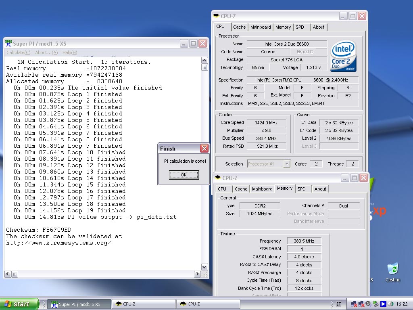Click the Multiplier value x 9.0
Image resolution: width=413 pixels, height=310 pixels.
point(266,130)
